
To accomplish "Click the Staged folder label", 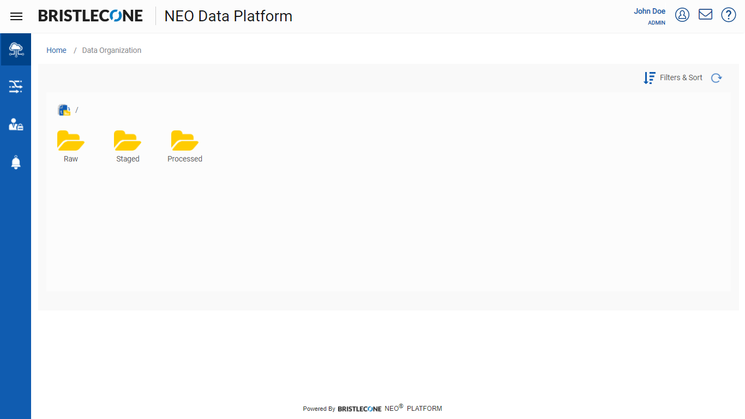I will (x=128, y=159).
